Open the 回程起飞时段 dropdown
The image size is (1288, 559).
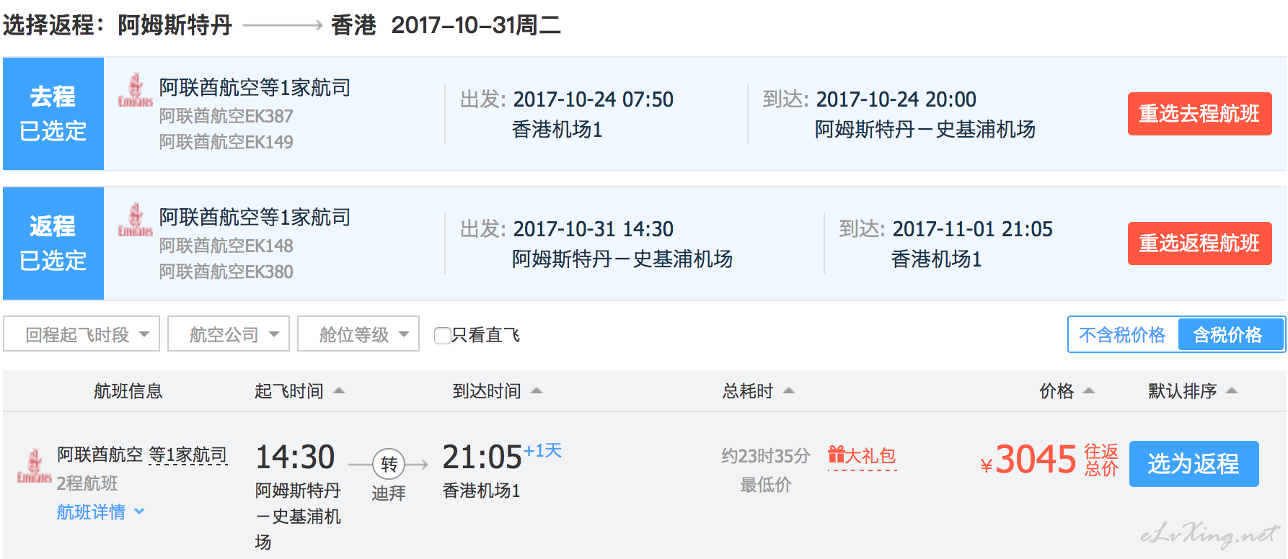pos(81,334)
